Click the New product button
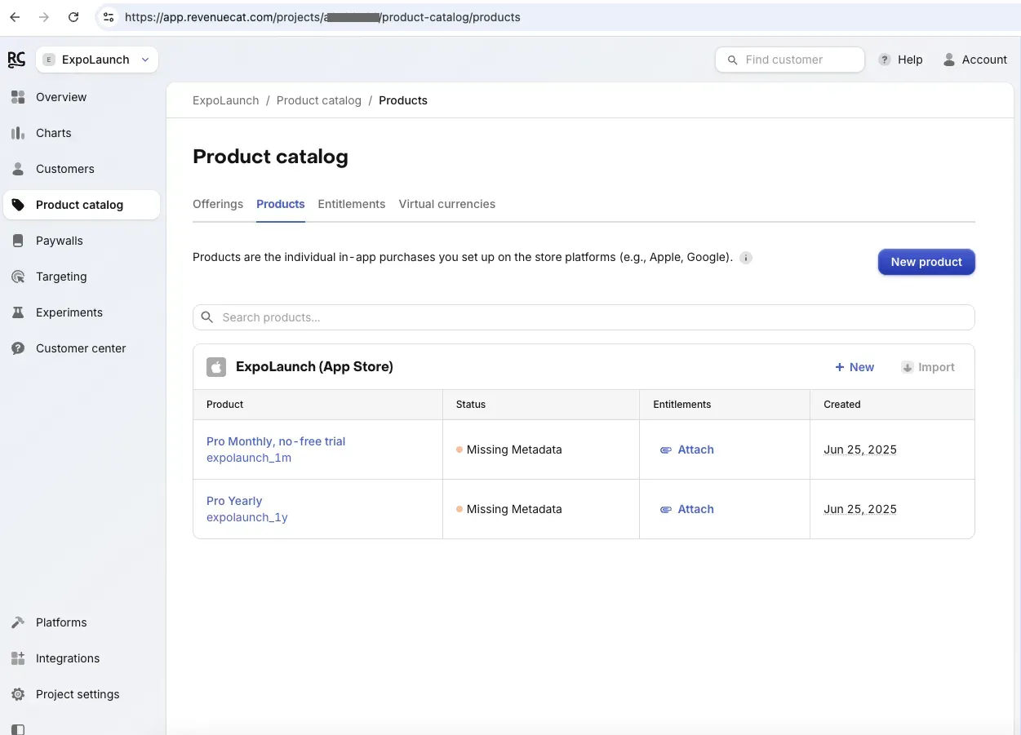This screenshot has height=735, width=1021. [x=926, y=262]
